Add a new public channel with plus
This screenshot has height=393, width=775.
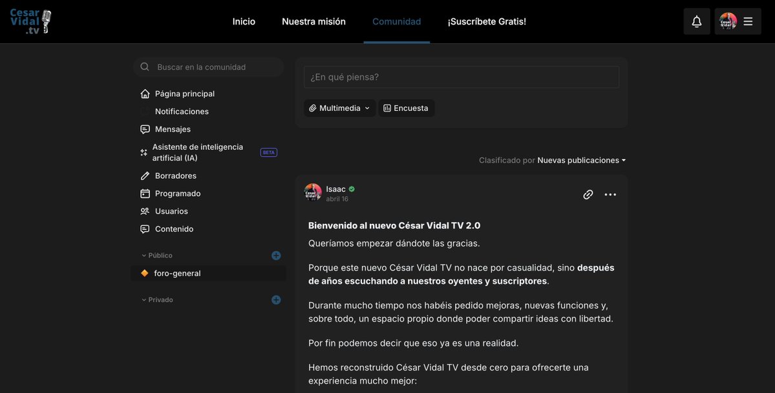(x=276, y=256)
